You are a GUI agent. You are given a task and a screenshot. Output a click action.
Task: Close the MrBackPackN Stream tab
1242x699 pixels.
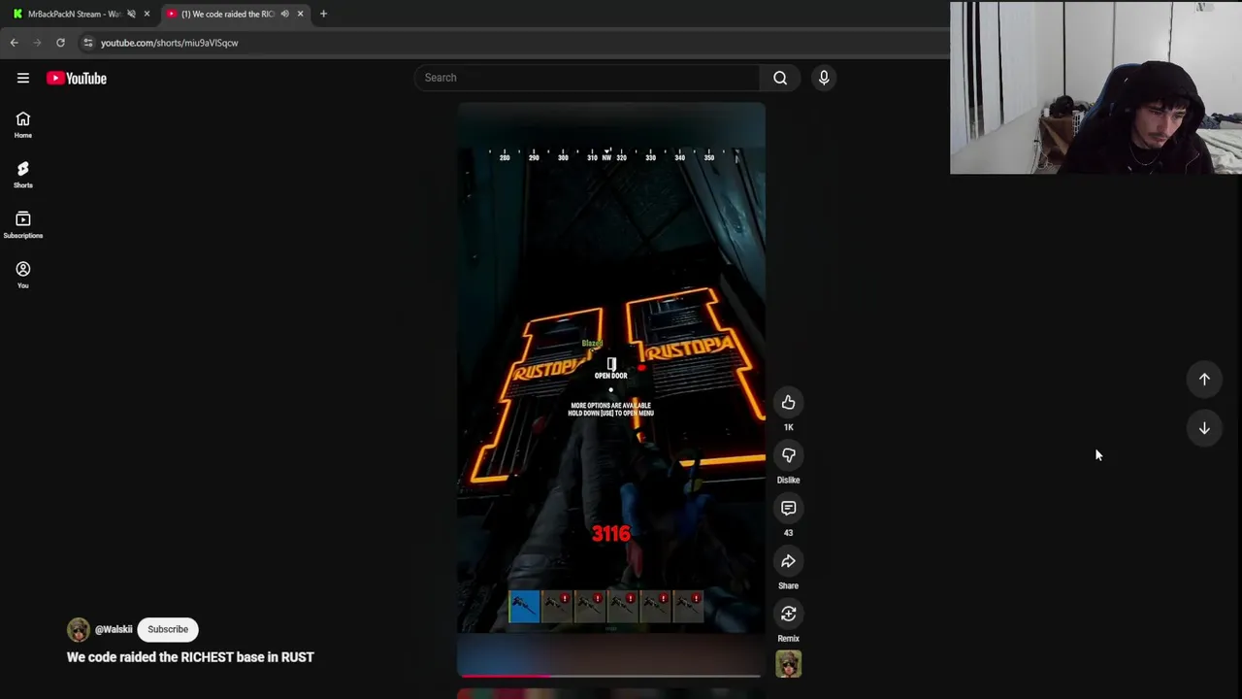(x=147, y=14)
